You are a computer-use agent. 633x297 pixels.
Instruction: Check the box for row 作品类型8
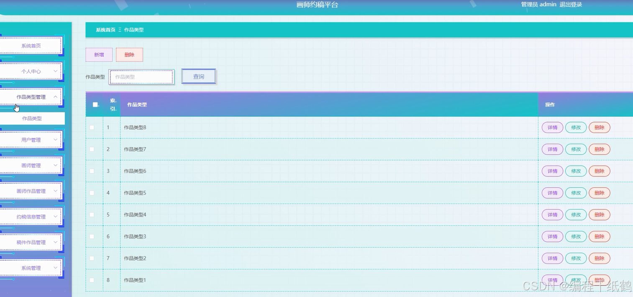pyautogui.click(x=92, y=128)
